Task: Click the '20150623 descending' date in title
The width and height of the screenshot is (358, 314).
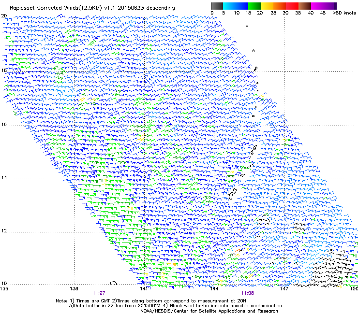Action: point(146,8)
